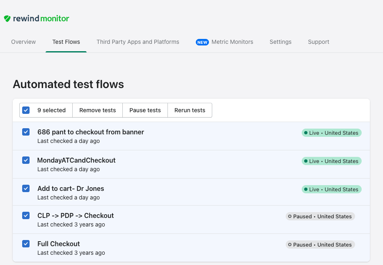The width and height of the screenshot is (383, 265).
Task: Click the NEW badge beside Metric Monitors
Action: (202, 42)
